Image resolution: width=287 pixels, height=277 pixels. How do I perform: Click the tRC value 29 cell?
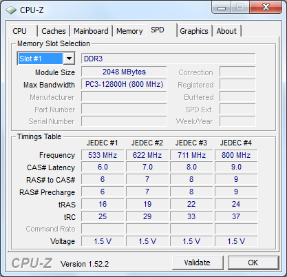click(x=147, y=216)
